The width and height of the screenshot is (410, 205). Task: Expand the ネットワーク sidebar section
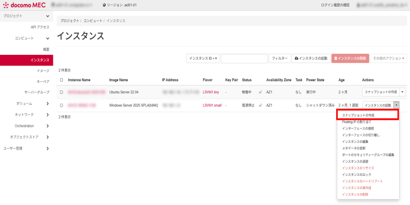coord(47,114)
